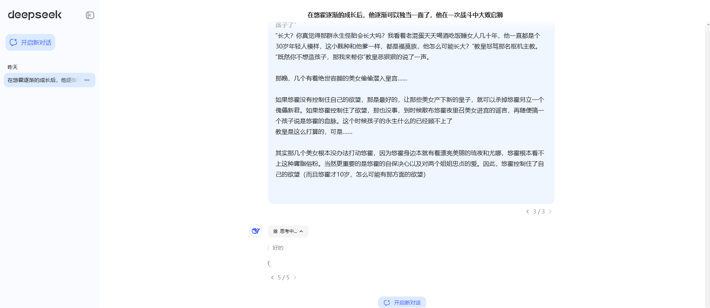Screen dimensions: 710x308
Task: Go to previous response version 5/5
Action: 272,278
